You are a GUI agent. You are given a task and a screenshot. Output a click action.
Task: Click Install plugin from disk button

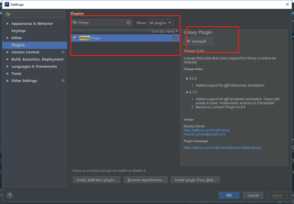(195, 180)
